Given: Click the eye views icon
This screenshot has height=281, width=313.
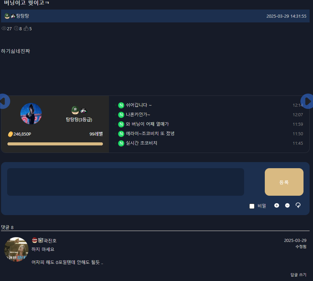Looking at the screenshot, I should point(4,29).
